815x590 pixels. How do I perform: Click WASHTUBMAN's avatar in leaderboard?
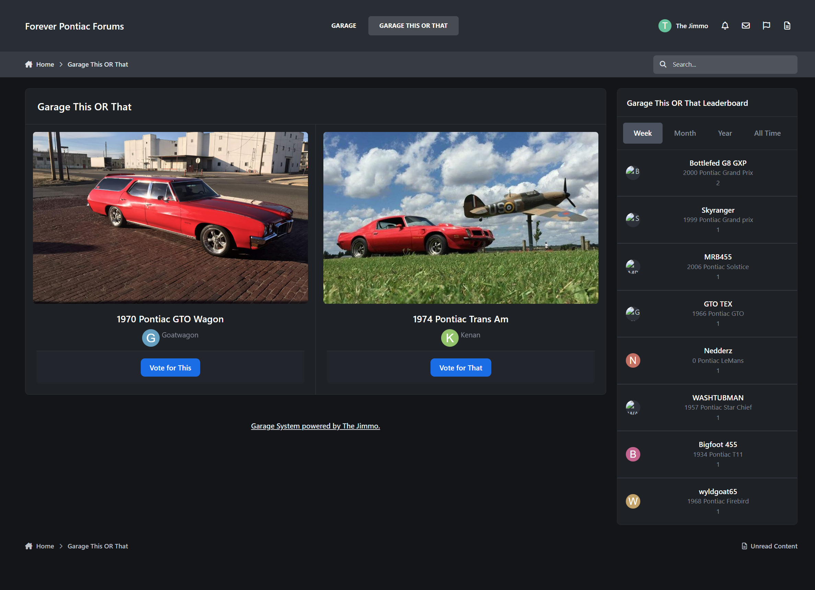[x=633, y=407]
